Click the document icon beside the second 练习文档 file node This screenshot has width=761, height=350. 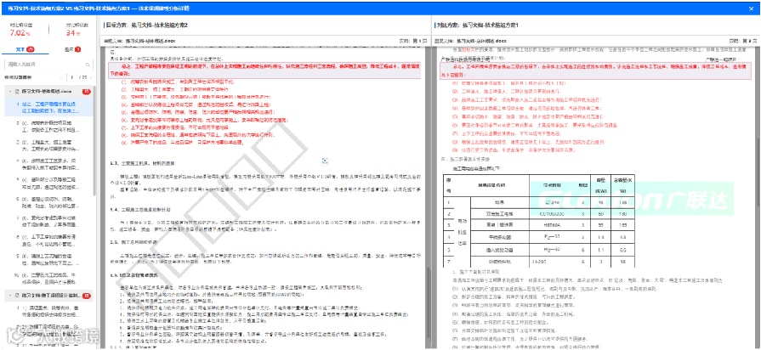click(x=17, y=295)
